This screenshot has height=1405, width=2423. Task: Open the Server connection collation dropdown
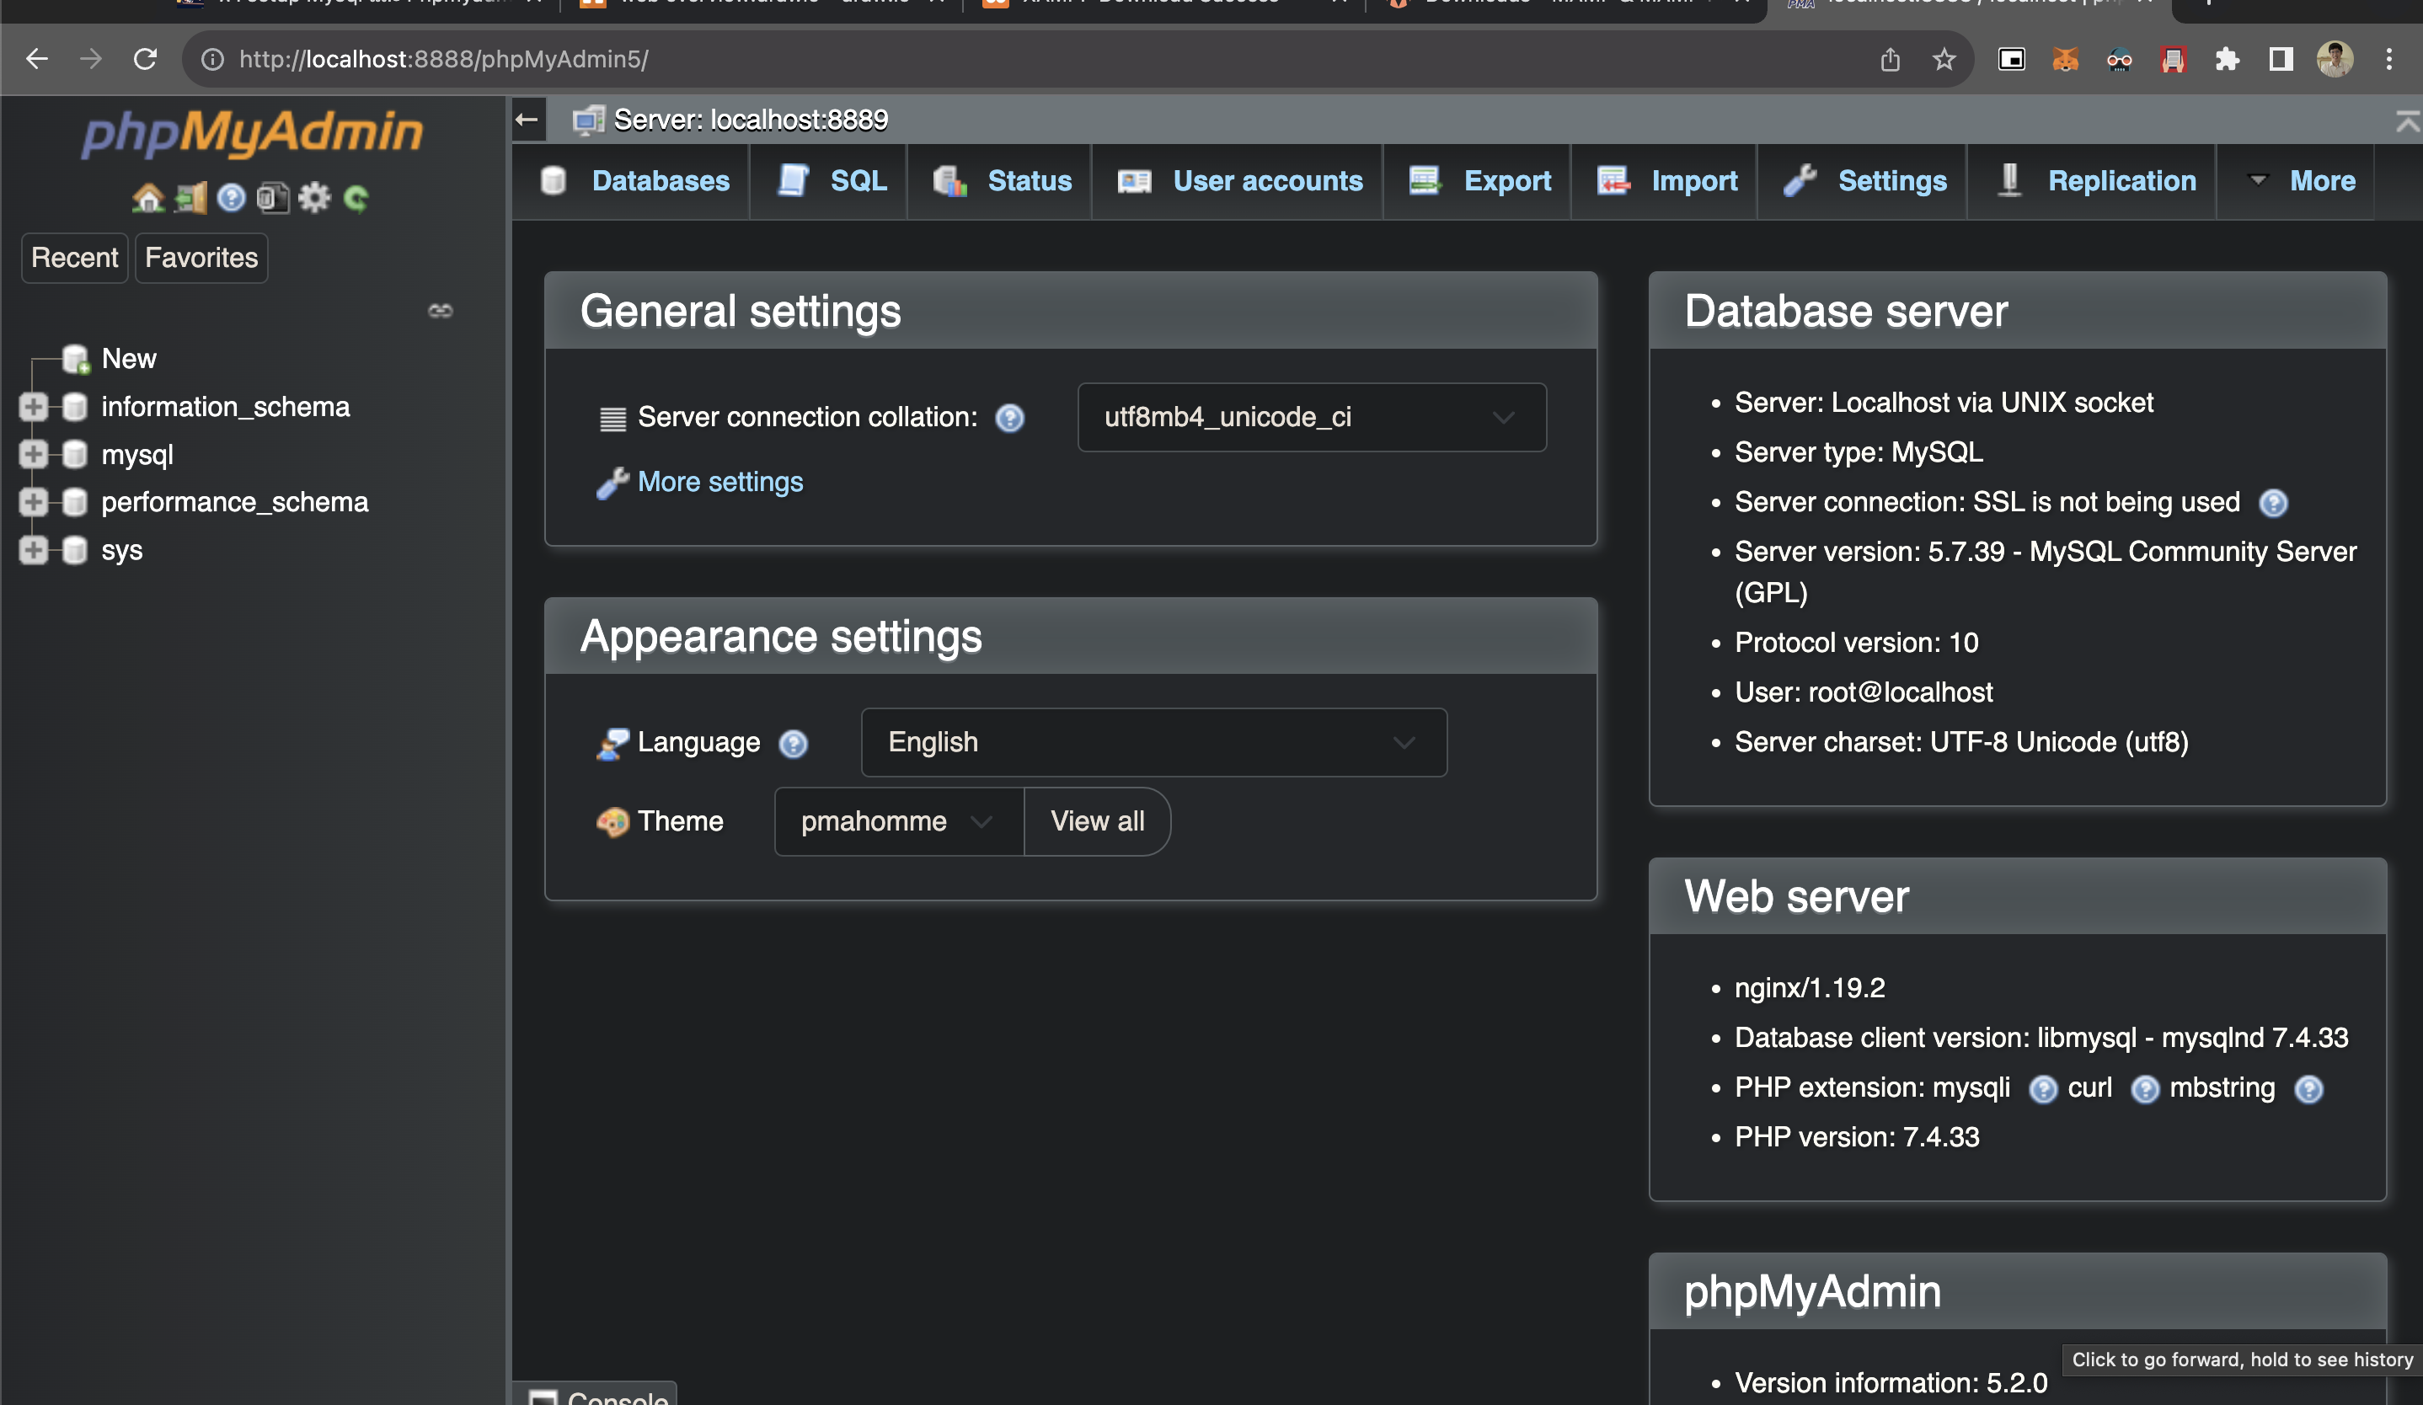click(1312, 418)
